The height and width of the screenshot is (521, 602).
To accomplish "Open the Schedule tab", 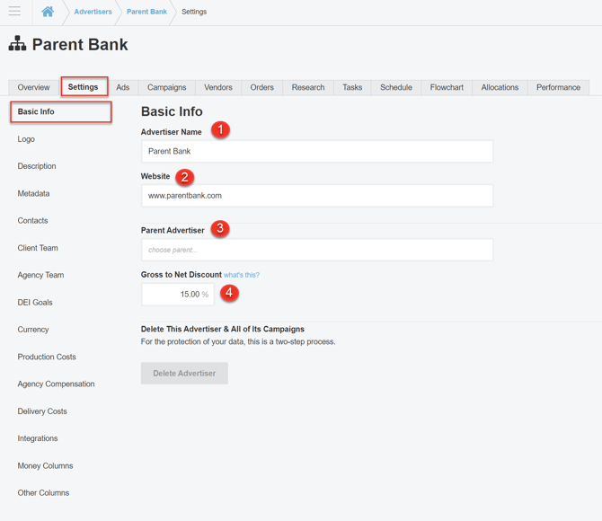I will (x=396, y=87).
